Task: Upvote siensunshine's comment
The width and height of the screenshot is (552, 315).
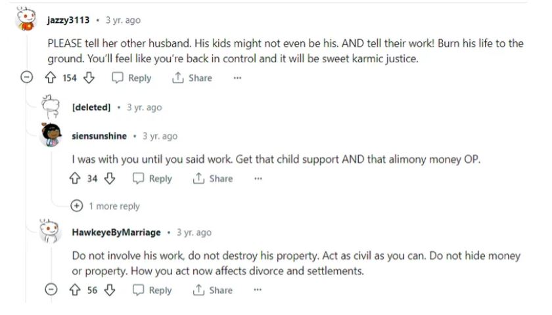Action: 74,178
